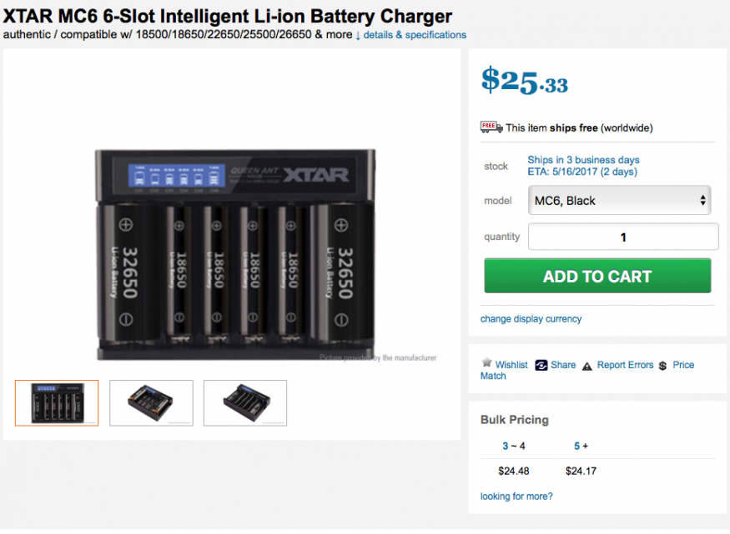Click the Wishlist star icon
Screen dimensions: 730x534
click(487, 363)
